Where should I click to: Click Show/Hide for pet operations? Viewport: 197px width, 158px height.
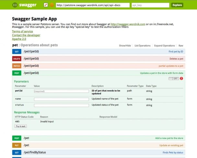tap(125, 45)
